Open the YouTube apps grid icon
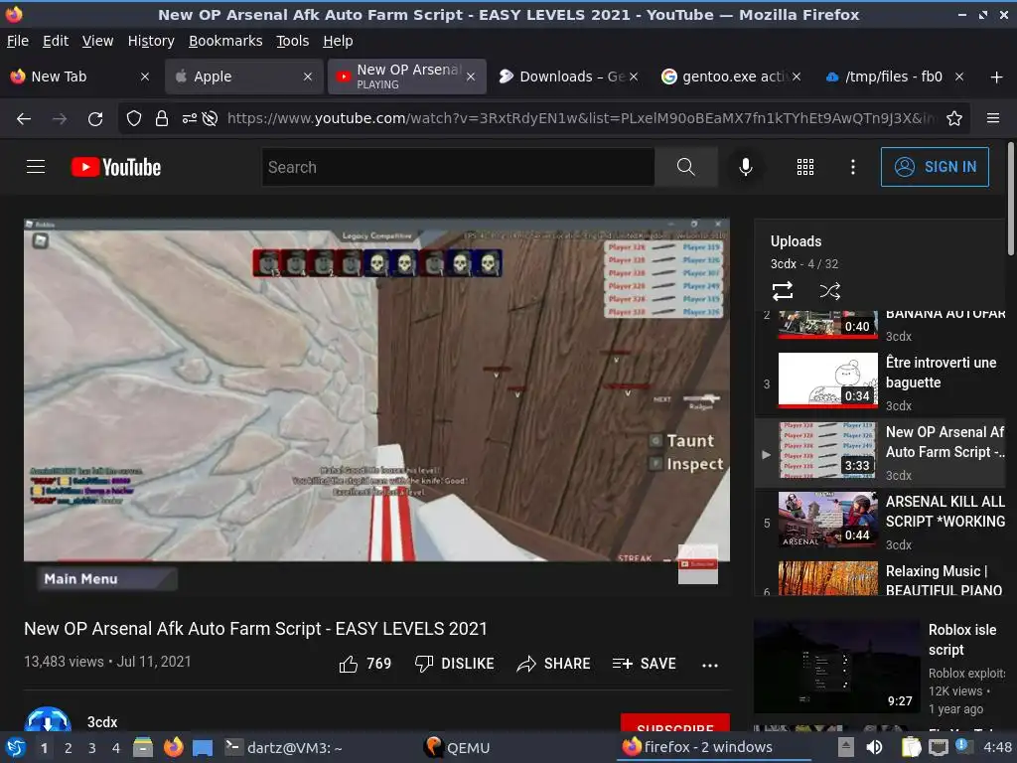Screen dimensions: 1017x763 click(804, 167)
